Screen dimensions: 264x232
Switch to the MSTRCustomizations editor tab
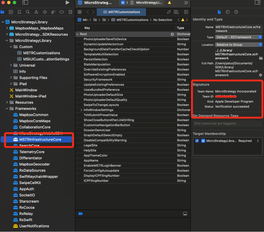(x=121, y=12)
